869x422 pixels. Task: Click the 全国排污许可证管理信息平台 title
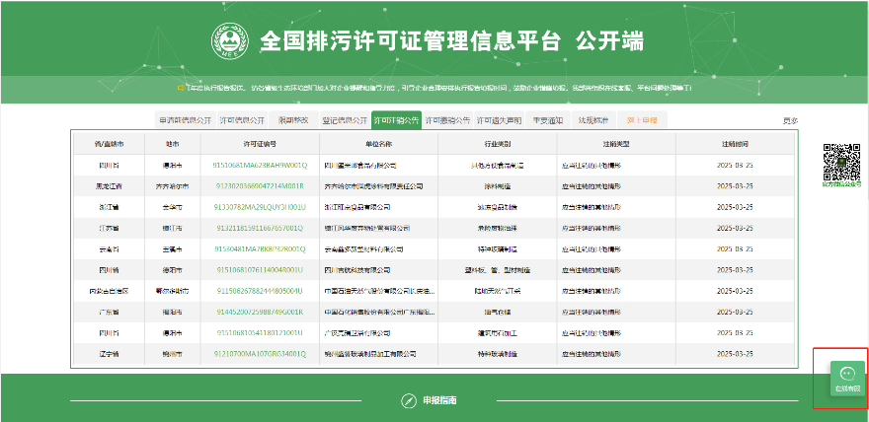tap(411, 41)
